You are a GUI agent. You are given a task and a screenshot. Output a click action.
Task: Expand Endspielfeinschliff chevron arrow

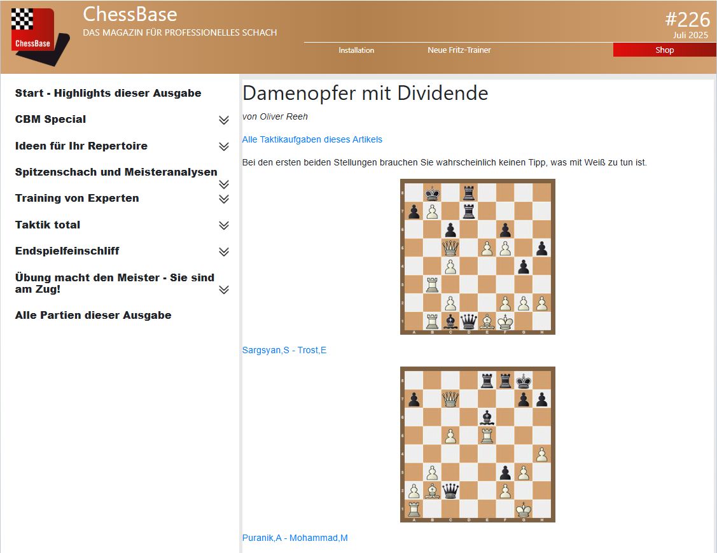[223, 251]
